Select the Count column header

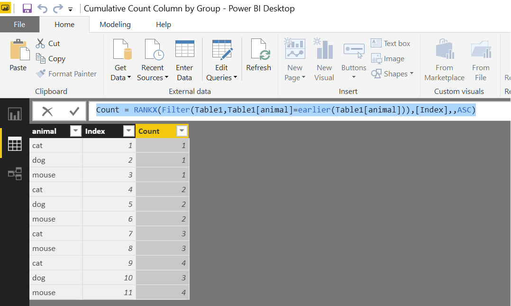[x=149, y=131]
